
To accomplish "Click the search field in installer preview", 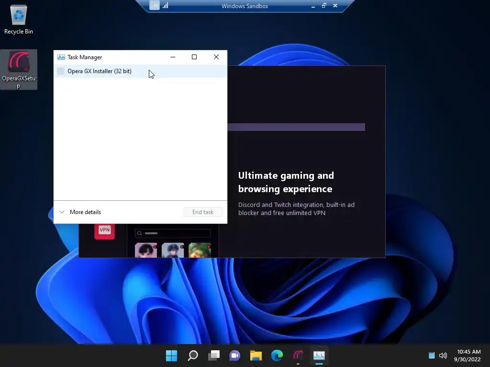I will 173,233.
